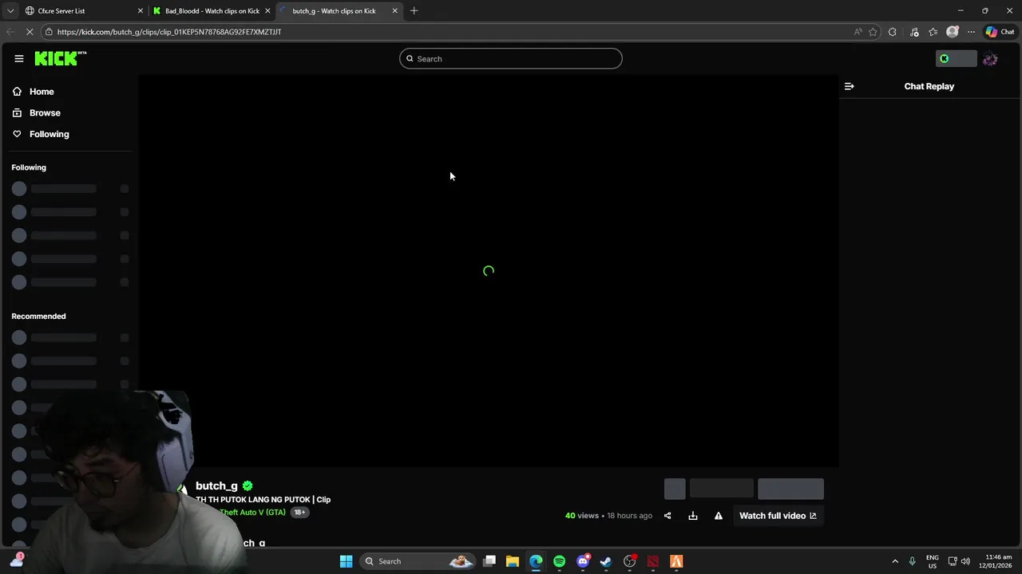
Task: Click the Kick logo
Action: pyautogui.click(x=61, y=58)
